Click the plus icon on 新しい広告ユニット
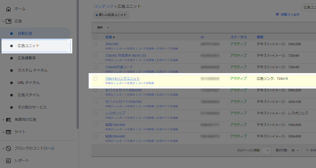Image resolution: width=316 pixels, height=168 pixels. click(x=97, y=15)
